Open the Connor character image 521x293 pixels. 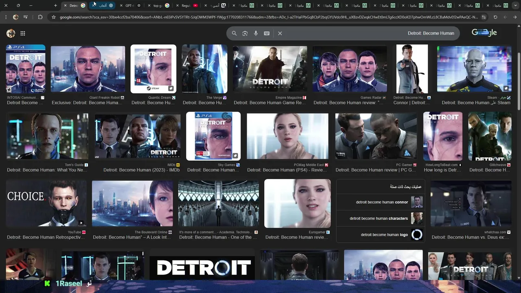412,69
